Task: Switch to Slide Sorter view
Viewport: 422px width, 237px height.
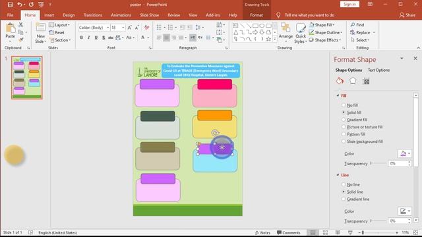Action: (x=325, y=232)
